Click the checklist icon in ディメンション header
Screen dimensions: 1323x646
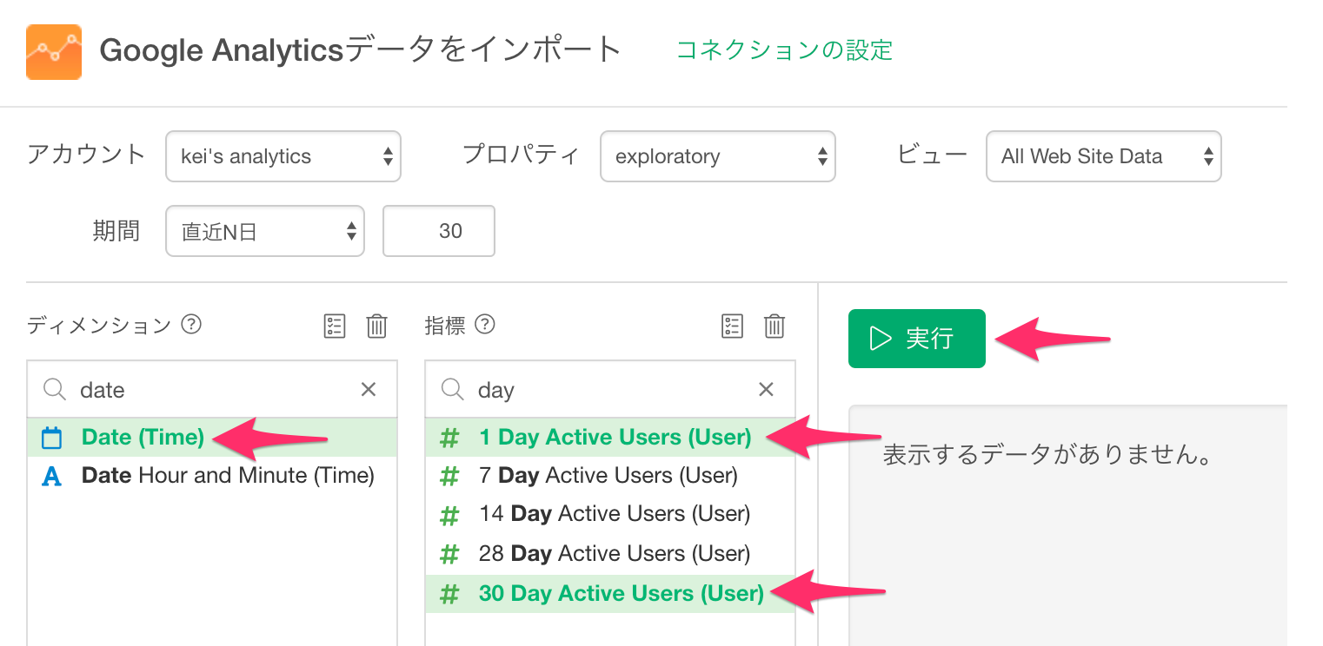[x=335, y=326]
